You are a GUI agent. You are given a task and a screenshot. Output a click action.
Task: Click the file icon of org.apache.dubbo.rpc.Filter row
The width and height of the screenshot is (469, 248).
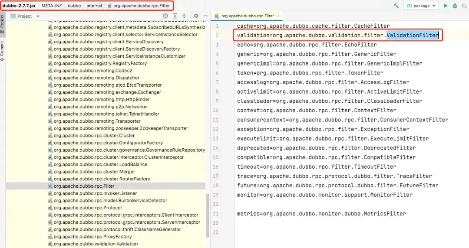point(50,186)
